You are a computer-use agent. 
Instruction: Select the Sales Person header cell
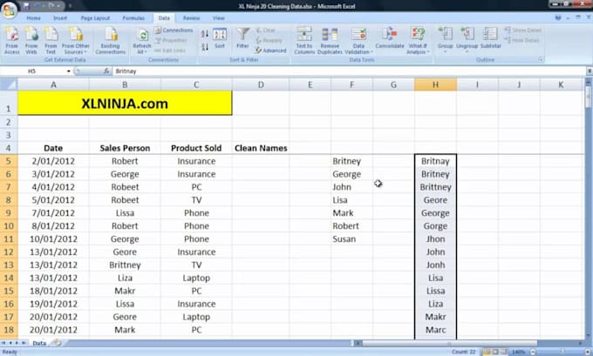125,148
